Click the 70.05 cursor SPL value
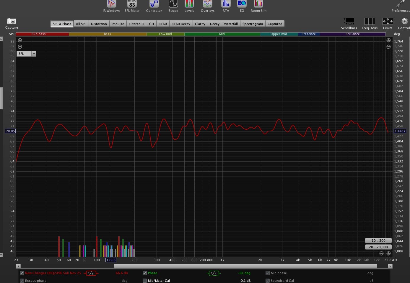Image resolution: width=410 pixels, height=283 pixels. 10,131
